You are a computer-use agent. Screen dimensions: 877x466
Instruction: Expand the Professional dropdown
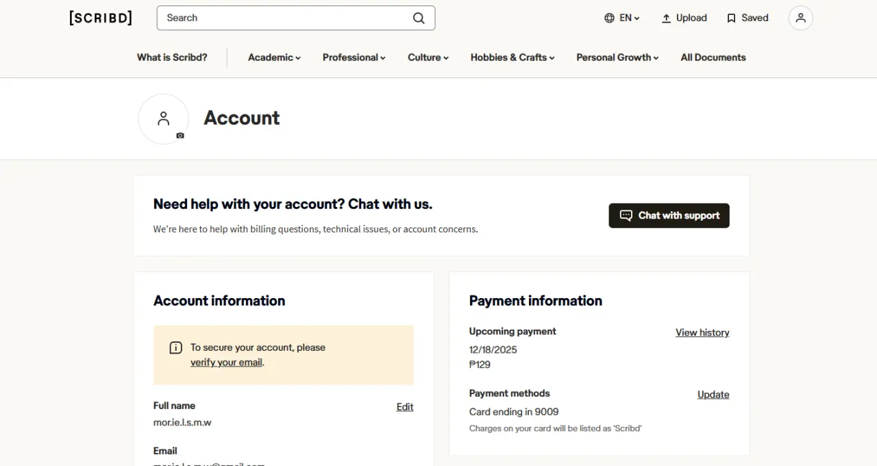[354, 58]
